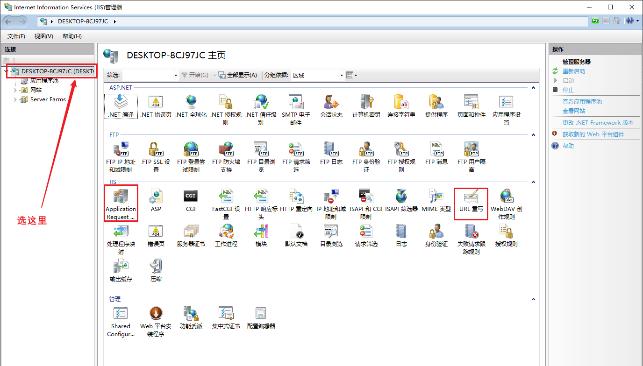Click the back navigation arrow
Viewport: 643px width, 366px height.
(8, 21)
